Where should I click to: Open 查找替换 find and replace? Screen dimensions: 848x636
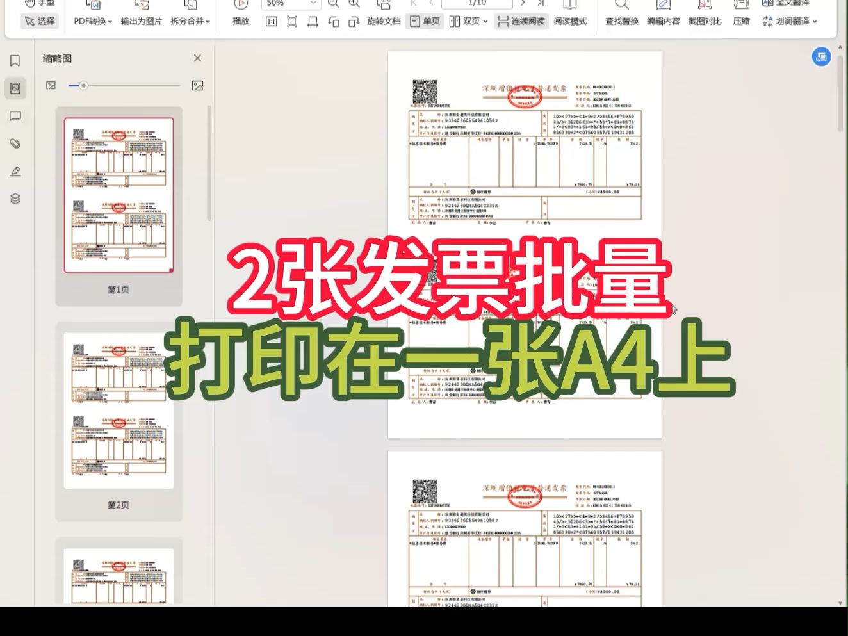coord(622,21)
